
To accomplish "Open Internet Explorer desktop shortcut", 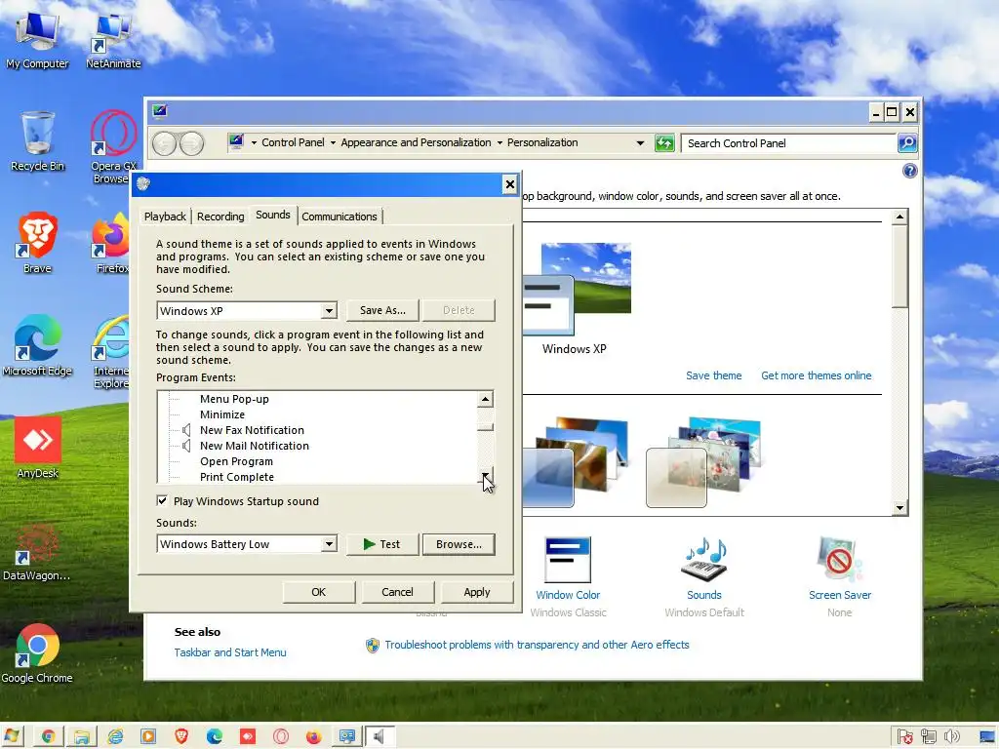I will click(111, 352).
